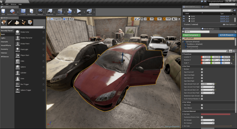Enable the Open Back Left checkbox

click(202, 78)
